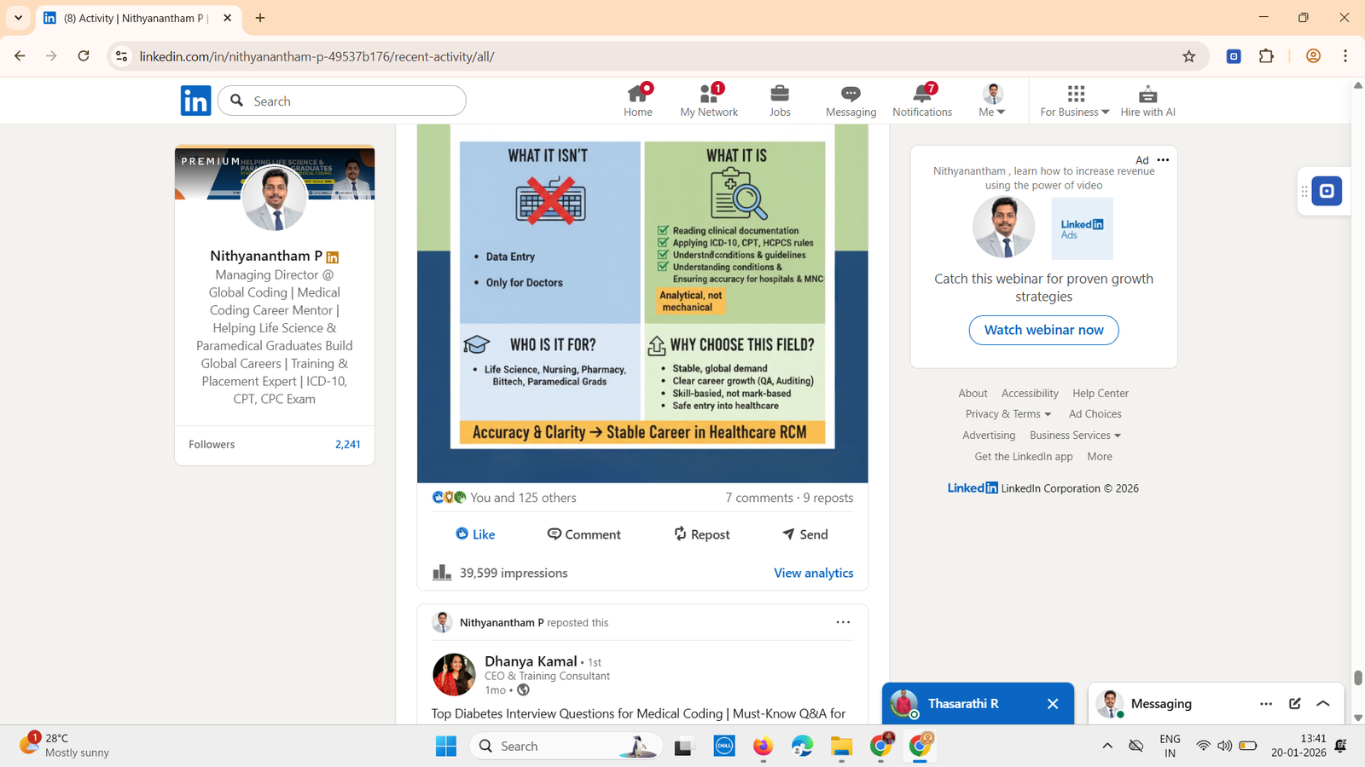Open My Network icon

(x=708, y=94)
